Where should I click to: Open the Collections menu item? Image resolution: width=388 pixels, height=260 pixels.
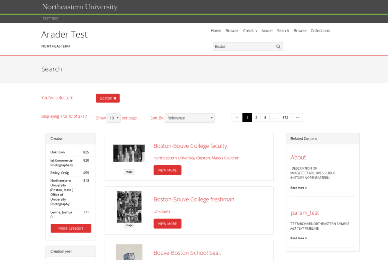tap(320, 31)
